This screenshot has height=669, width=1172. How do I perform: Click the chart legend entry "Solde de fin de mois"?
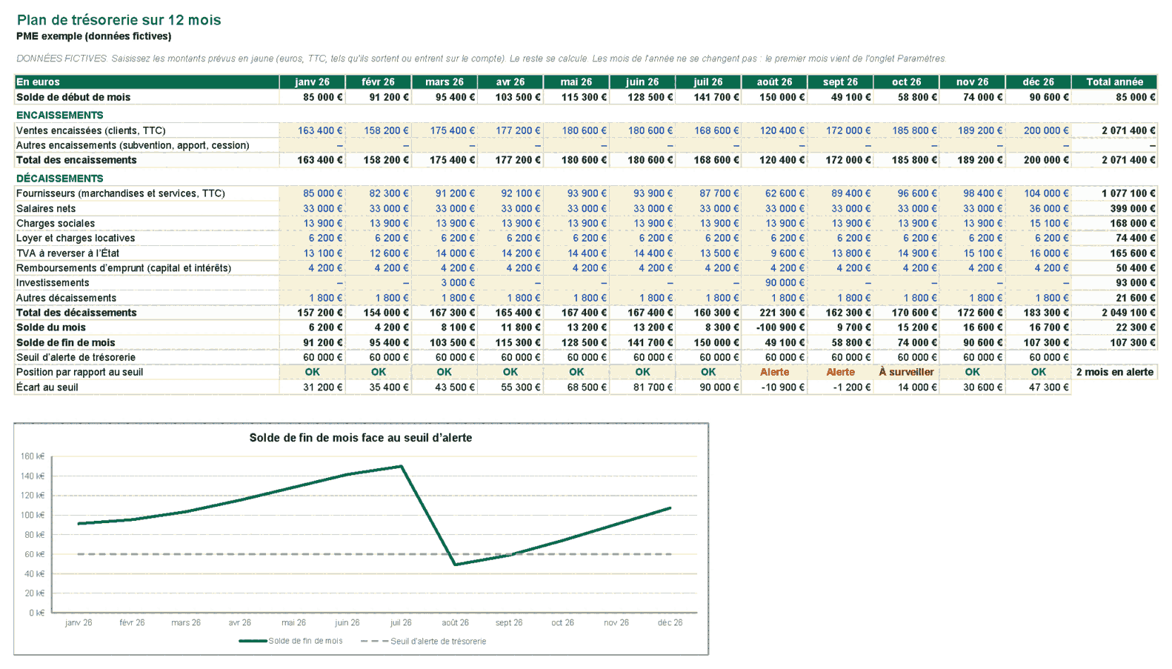click(x=290, y=641)
